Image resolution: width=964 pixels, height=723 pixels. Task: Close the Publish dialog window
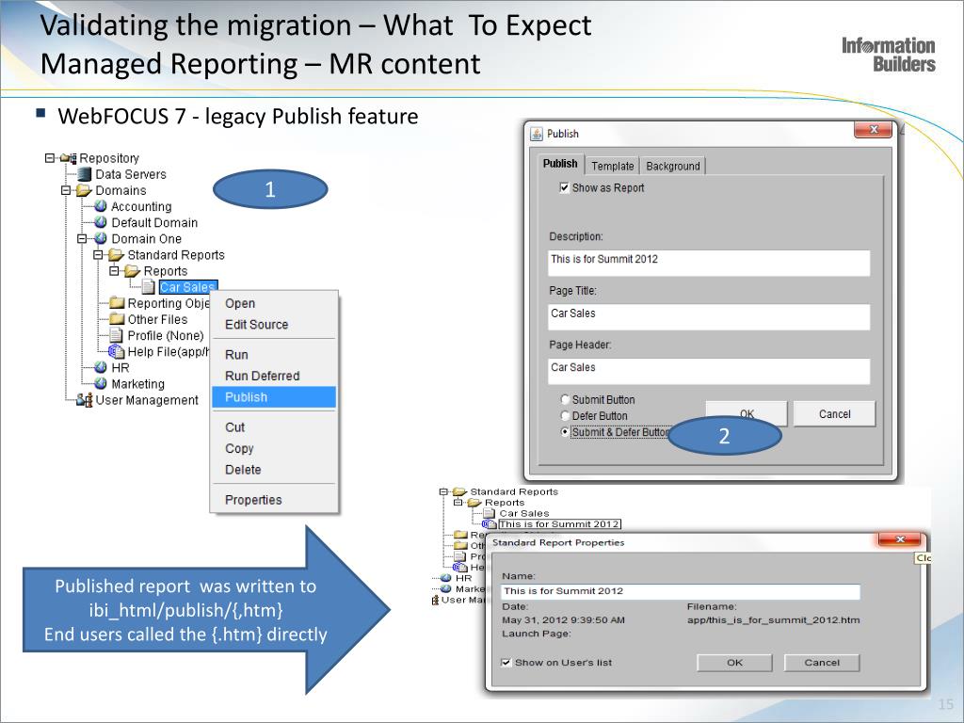[x=873, y=130]
